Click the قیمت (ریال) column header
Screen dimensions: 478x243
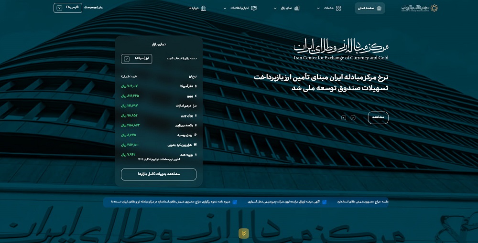pos(129,76)
